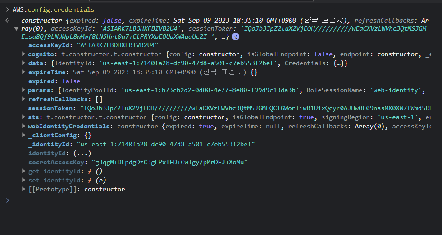Expand the expireTime date object
442x235 pixels.
(x=24, y=72)
